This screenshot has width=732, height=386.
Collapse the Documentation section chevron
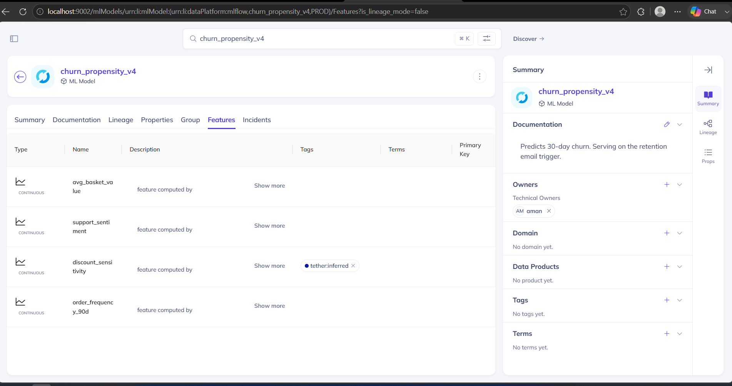[x=680, y=124]
